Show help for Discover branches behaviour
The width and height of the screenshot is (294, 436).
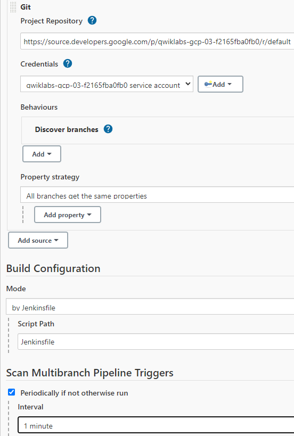tap(108, 129)
